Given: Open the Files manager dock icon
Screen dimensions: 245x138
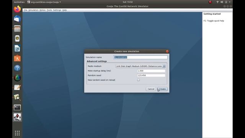Looking at the screenshot, I should (17, 29).
